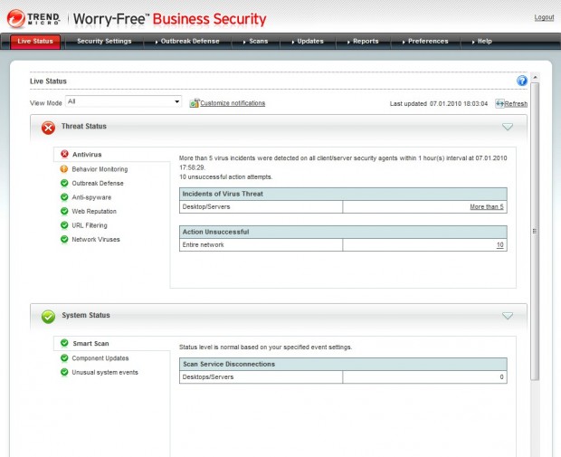This screenshot has height=457, width=561.
Task: Click the green System Status check icon
Action: pyautogui.click(x=48, y=317)
